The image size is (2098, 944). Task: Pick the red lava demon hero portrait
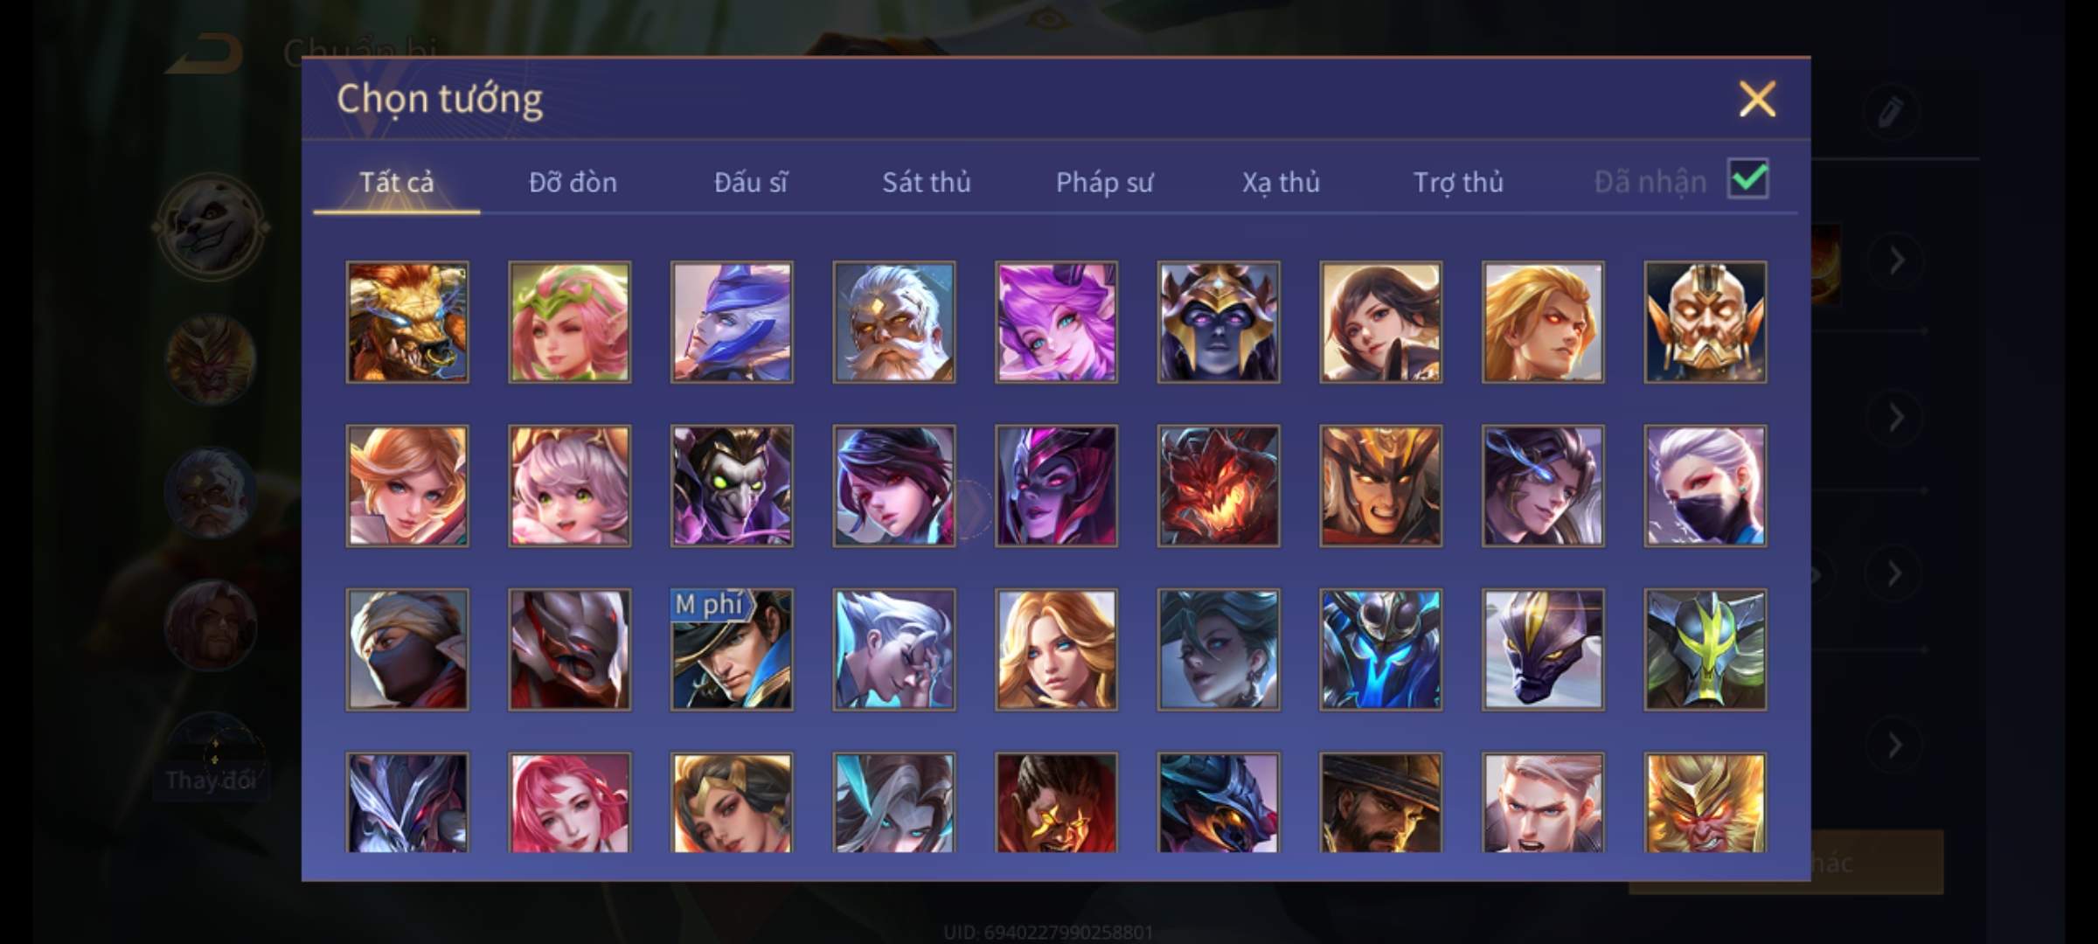(x=1219, y=486)
